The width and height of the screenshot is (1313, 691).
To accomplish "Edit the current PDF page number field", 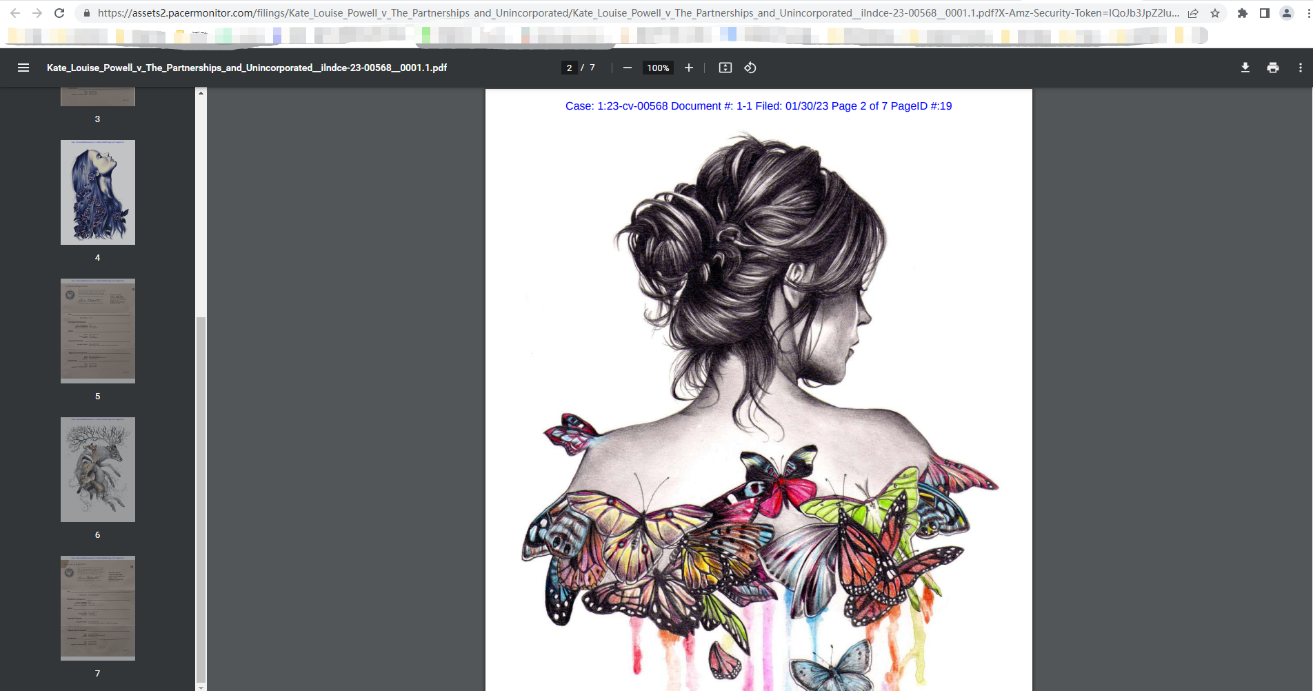I will click(x=569, y=68).
